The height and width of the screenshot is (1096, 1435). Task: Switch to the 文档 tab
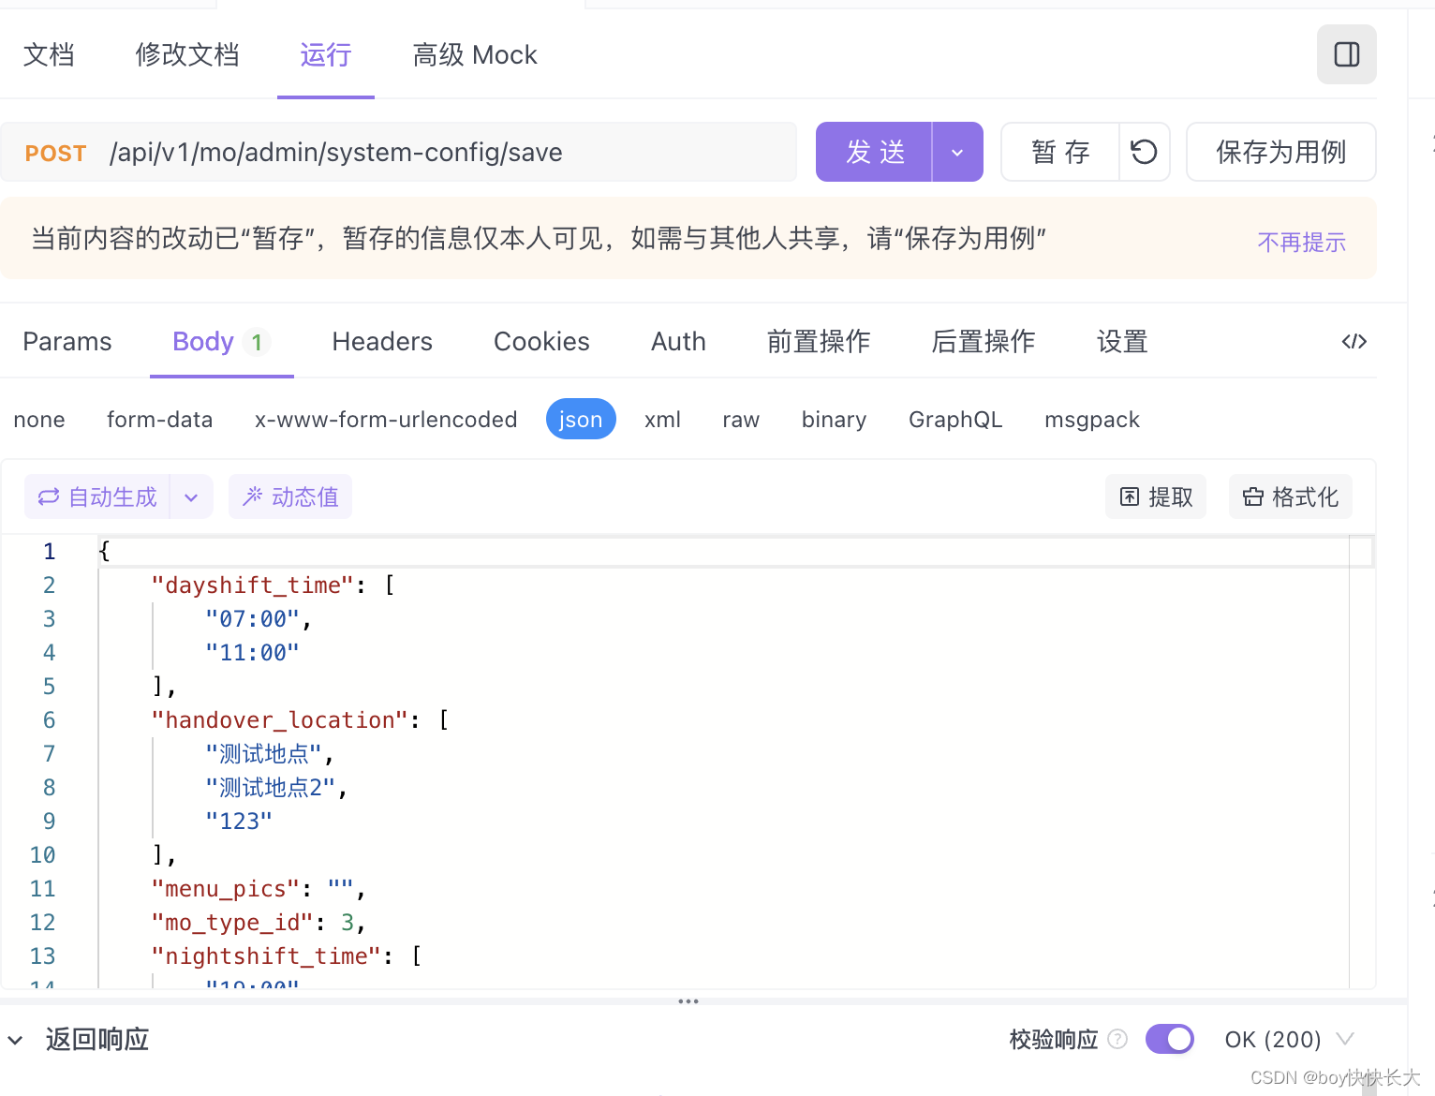pos(49,55)
